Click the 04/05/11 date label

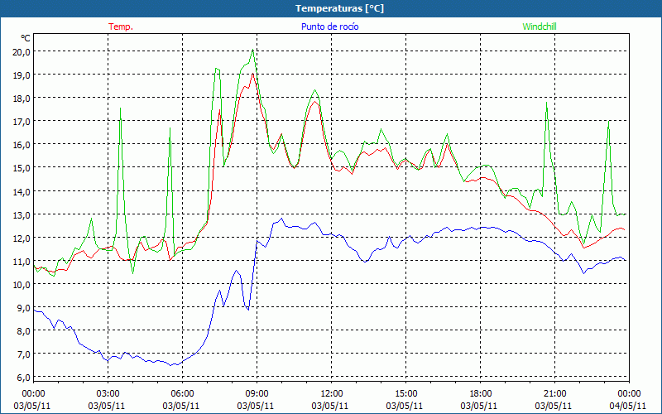(628, 406)
